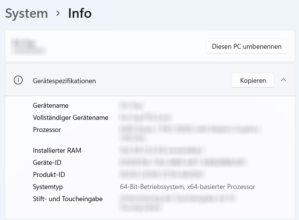Viewport: 299px width, 220px height.
Task: Click the info icon beside Gerätespezifikationen
Action: coord(18,80)
